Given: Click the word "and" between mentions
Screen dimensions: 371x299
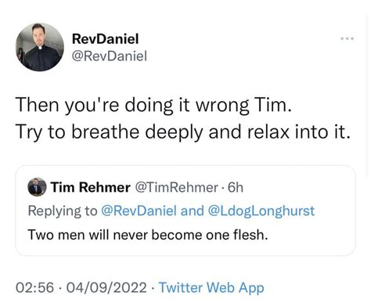Looking at the screenshot, I should [x=192, y=211].
